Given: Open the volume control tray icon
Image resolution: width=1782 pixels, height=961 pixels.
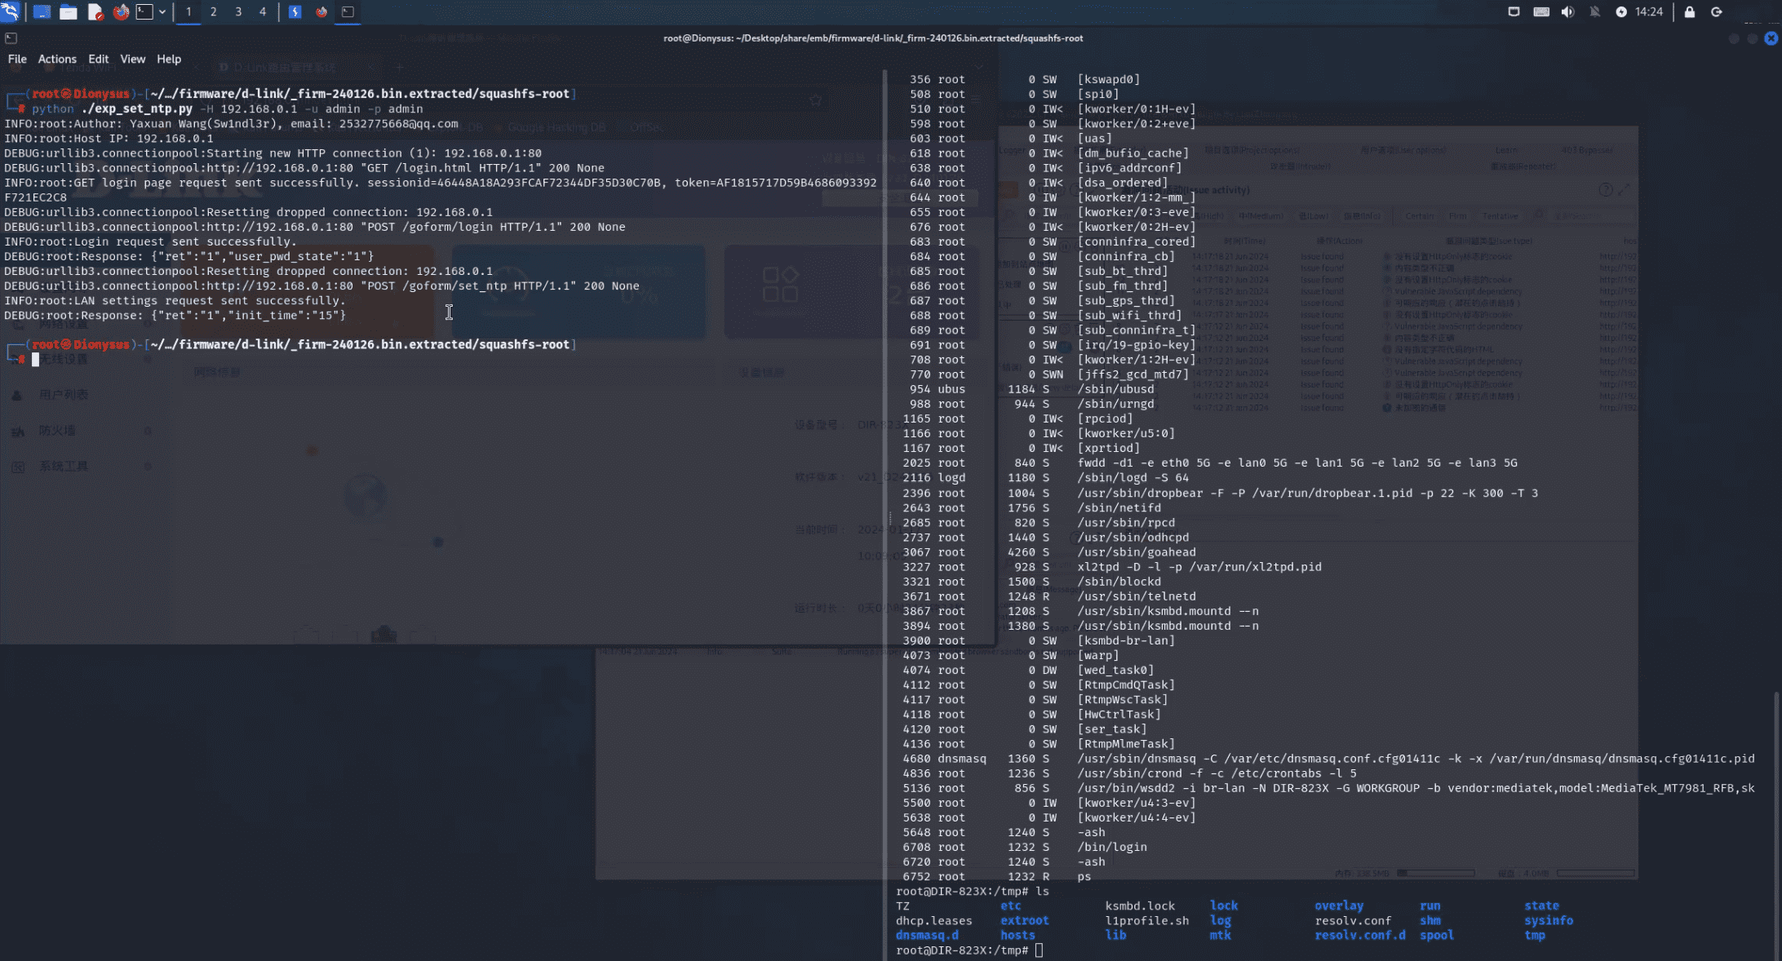Looking at the screenshot, I should (1567, 11).
